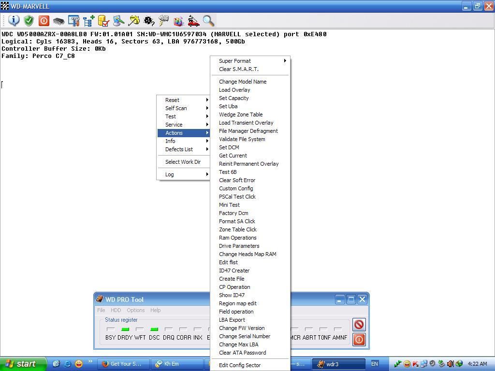Select Change Serial Number

(250, 336)
